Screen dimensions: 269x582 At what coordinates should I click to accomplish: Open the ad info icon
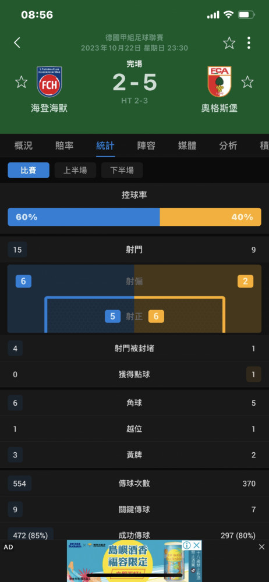pyautogui.click(x=187, y=545)
